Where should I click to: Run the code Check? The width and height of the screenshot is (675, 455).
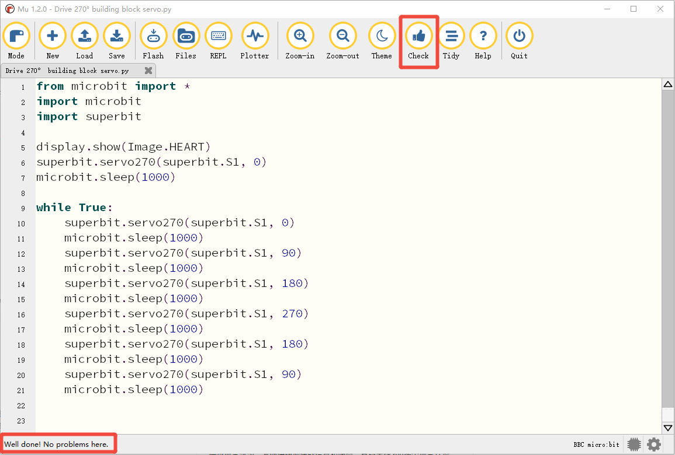tap(418, 41)
